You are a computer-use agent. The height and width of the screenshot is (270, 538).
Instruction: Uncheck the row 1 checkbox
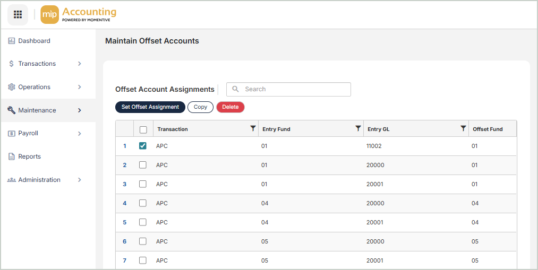[143, 146]
